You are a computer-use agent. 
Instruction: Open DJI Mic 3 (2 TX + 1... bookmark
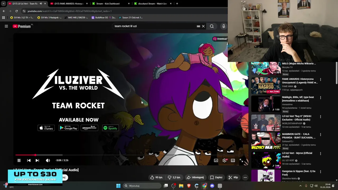tap(22, 18)
